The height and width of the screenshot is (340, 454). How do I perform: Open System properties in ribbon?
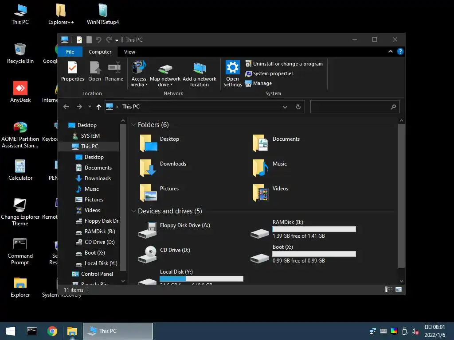(269, 73)
